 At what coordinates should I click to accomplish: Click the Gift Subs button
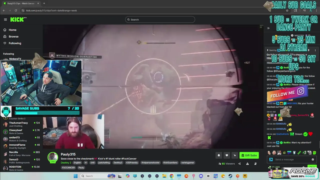click(249, 155)
